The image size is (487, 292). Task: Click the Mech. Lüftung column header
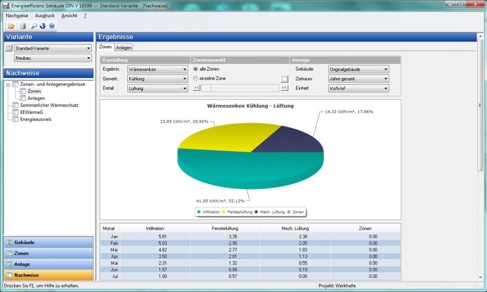(x=295, y=228)
